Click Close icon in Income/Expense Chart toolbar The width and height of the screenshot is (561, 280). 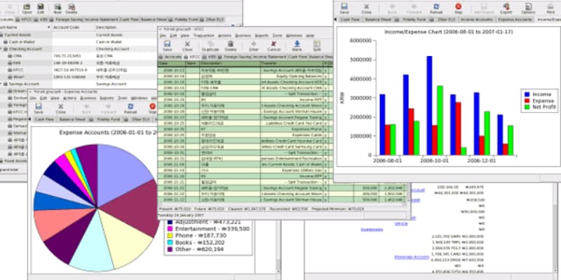coord(366,8)
